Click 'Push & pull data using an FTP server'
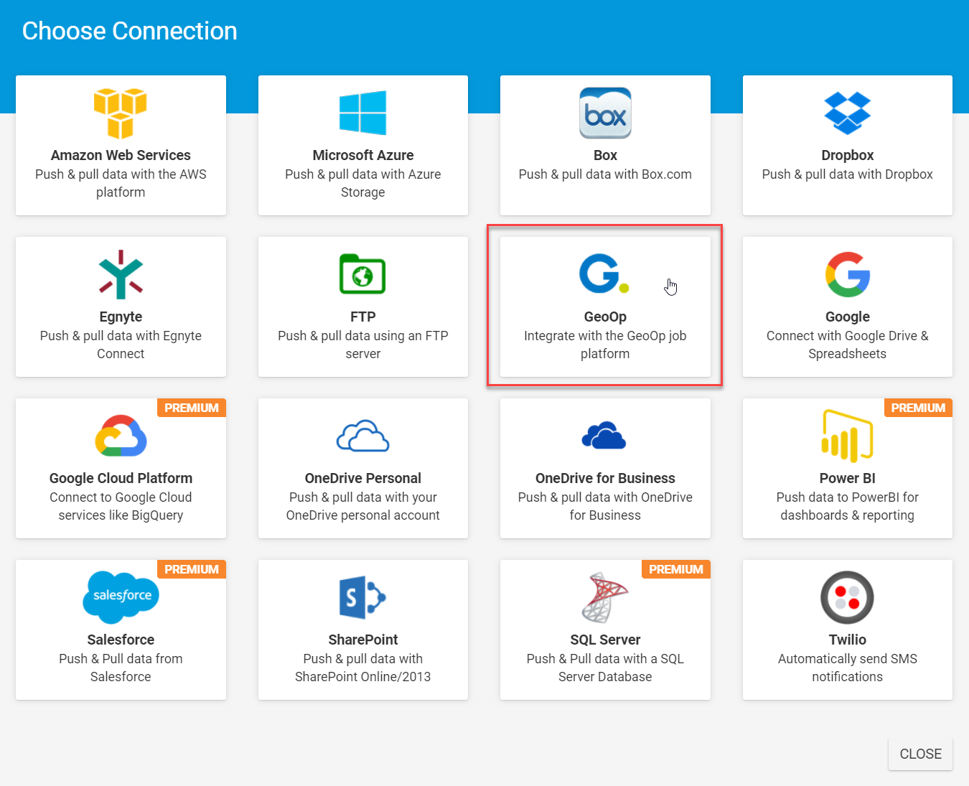969x786 pixels. click(362, 345)
